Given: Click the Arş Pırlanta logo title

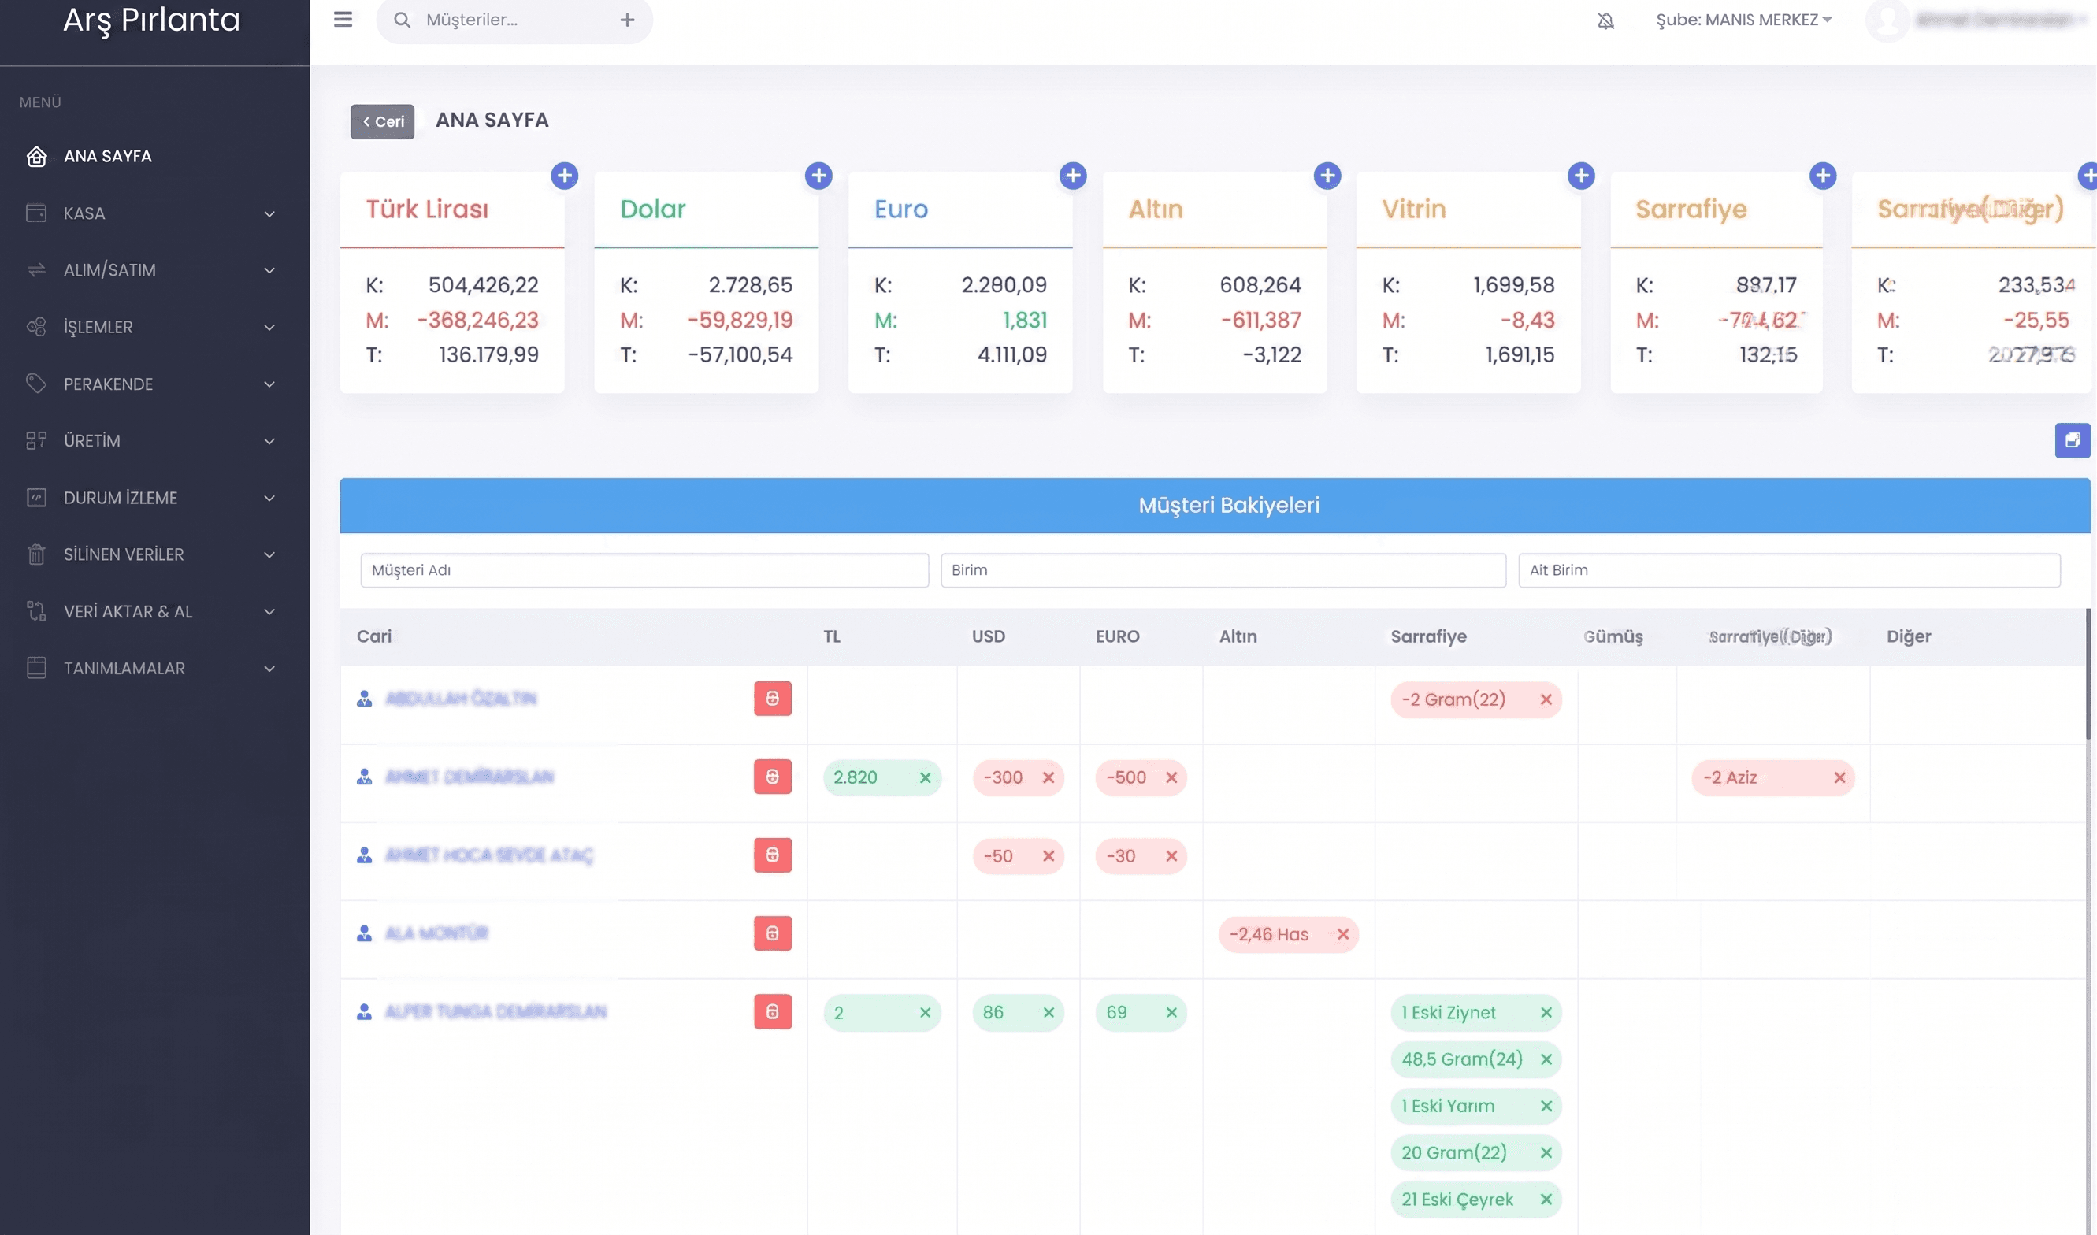Looking at the screenshot, I should click(151, 20).
